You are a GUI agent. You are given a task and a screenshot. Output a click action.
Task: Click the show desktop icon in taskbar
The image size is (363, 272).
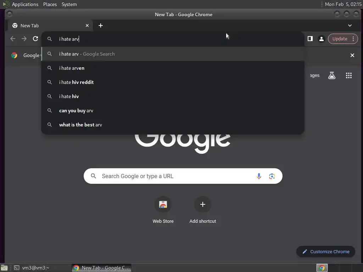pyautogui.click(x=4, y=268)
